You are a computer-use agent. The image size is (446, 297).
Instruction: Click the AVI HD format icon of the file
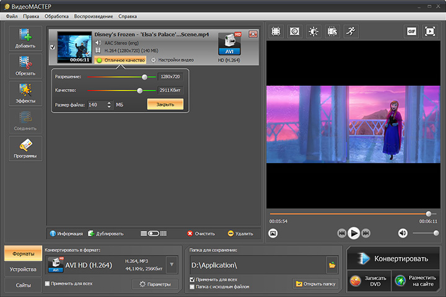point(229,44)
